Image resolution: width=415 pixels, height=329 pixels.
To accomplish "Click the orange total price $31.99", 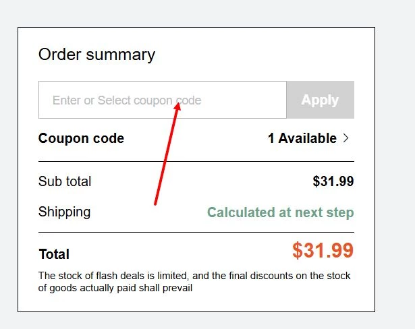I will 323,251.
